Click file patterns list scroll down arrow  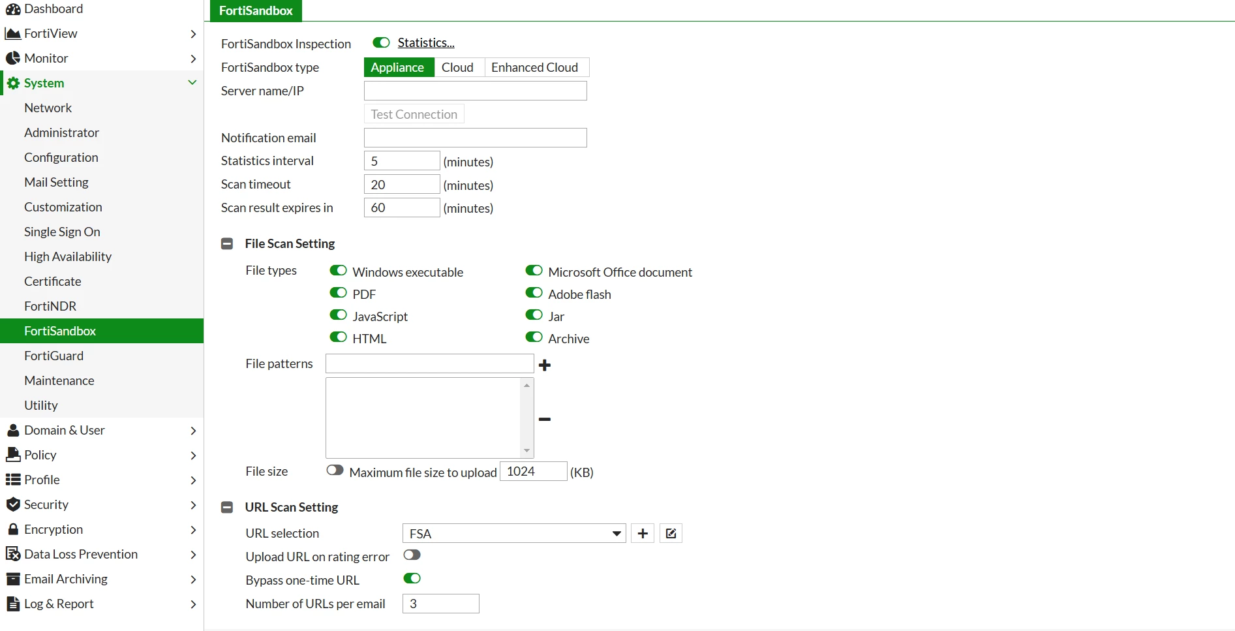(x=526, y=451)
